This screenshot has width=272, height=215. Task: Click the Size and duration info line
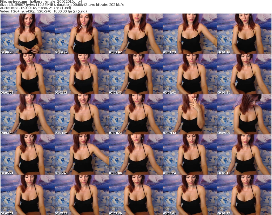[62, 5]
